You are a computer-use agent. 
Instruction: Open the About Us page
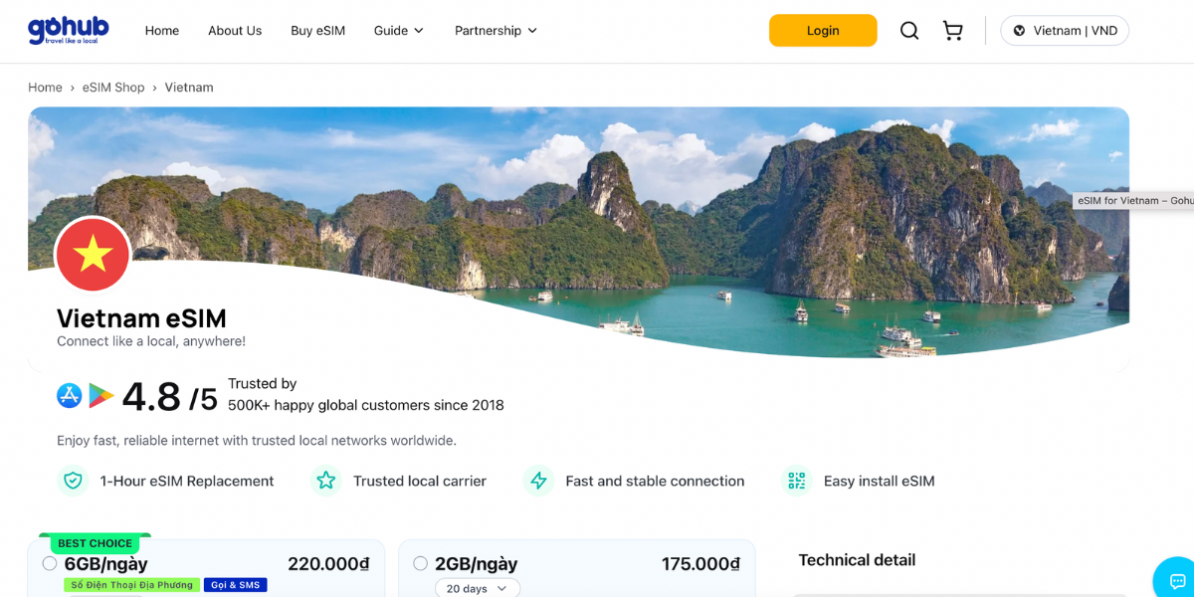coord(235,30)
